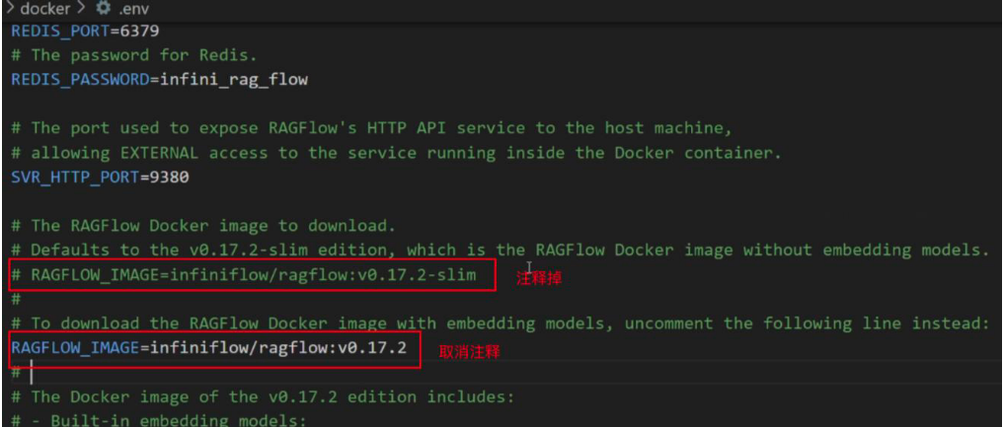Place cursor on SVR_HTTP_PORT=9380 line
The height and width of the screenshot is (427, 1004).
click(99, 178)
